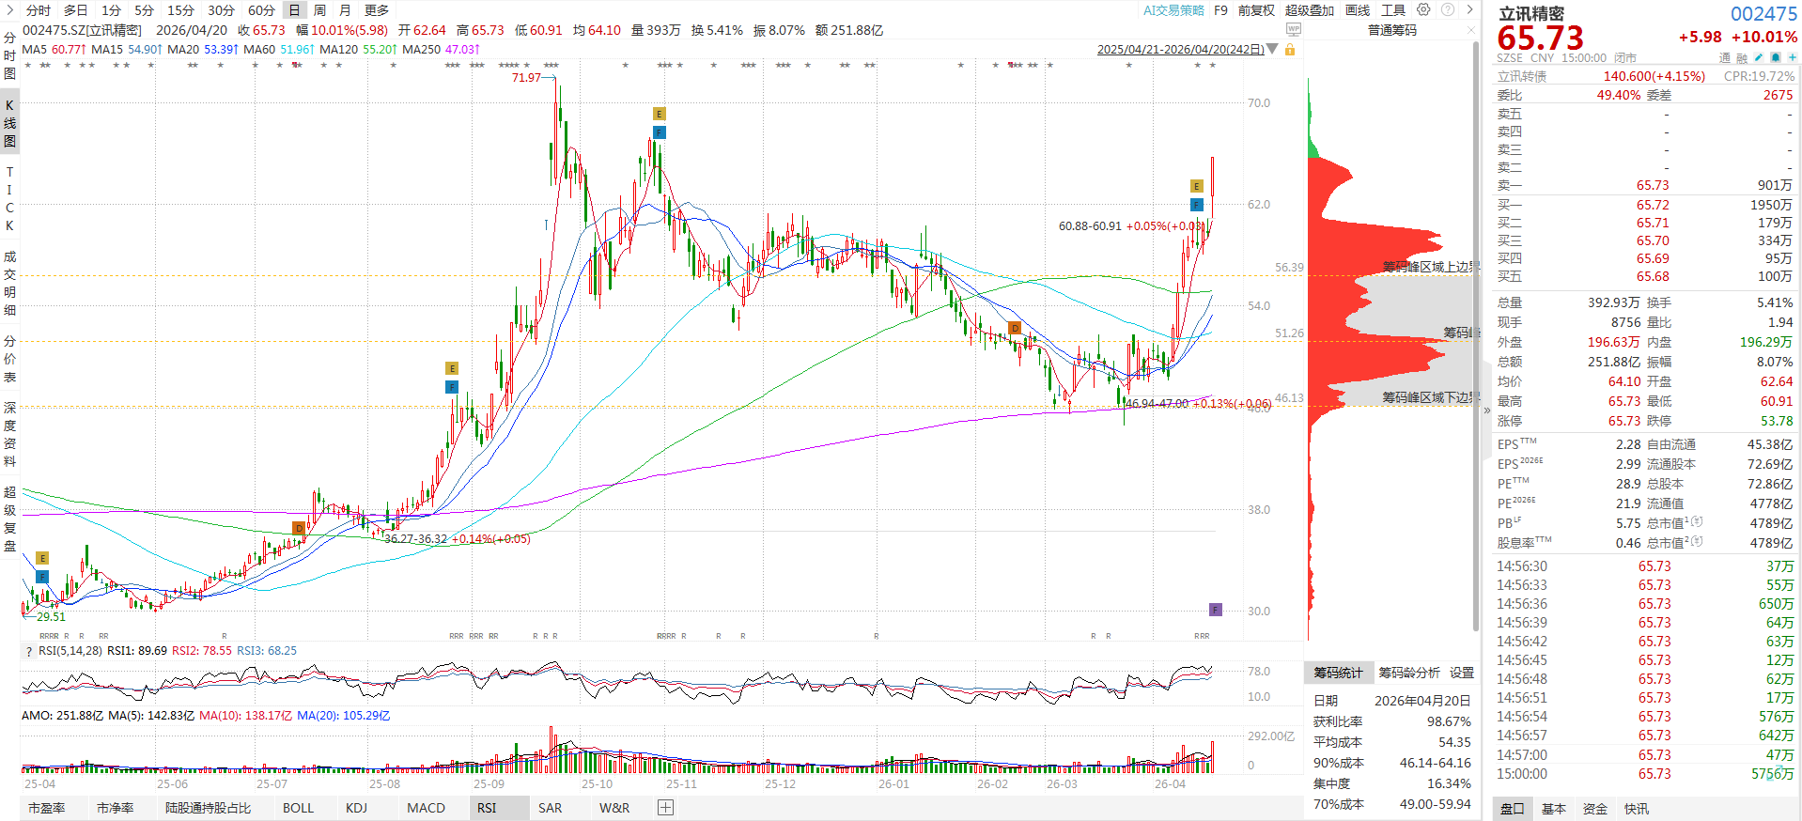Open the 筹码龄分析 tab
Image resolution: width=1802 pixels, height=821 pixels.
pyautogui.click(x=1408, y=673)
